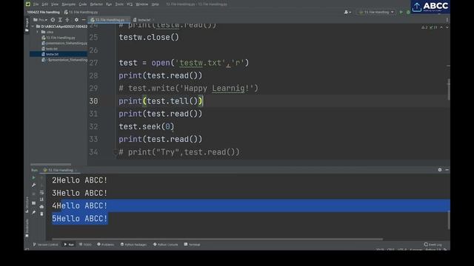Clear console with trash icon
Screen dimensions: 474x266
(41, 214)
